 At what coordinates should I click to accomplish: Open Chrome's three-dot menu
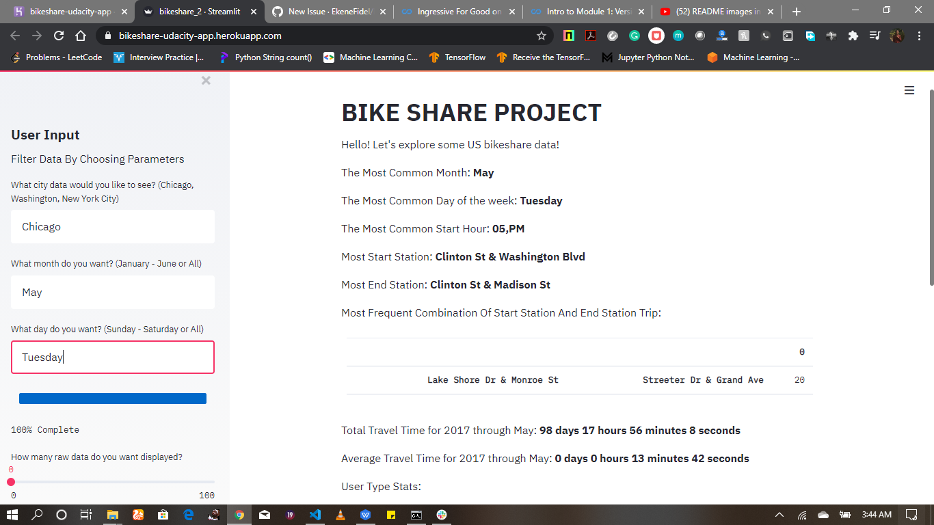point(920,36)
